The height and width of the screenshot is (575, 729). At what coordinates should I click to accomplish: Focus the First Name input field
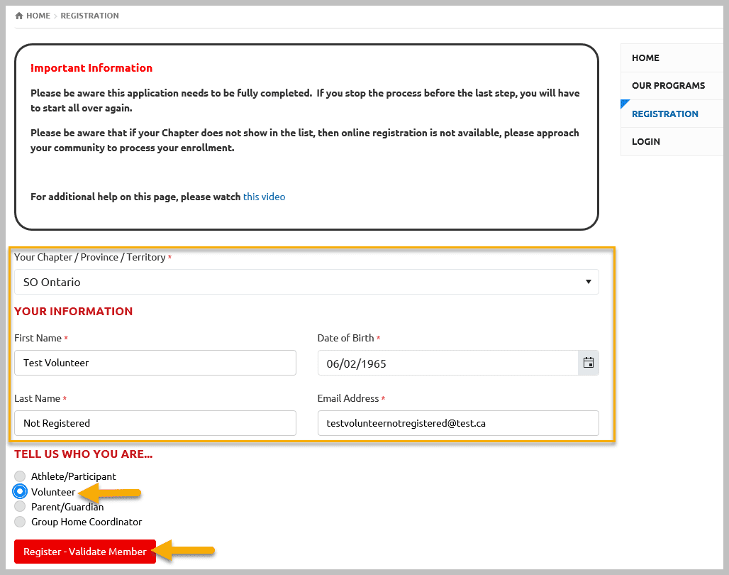(x=155, y=363)
